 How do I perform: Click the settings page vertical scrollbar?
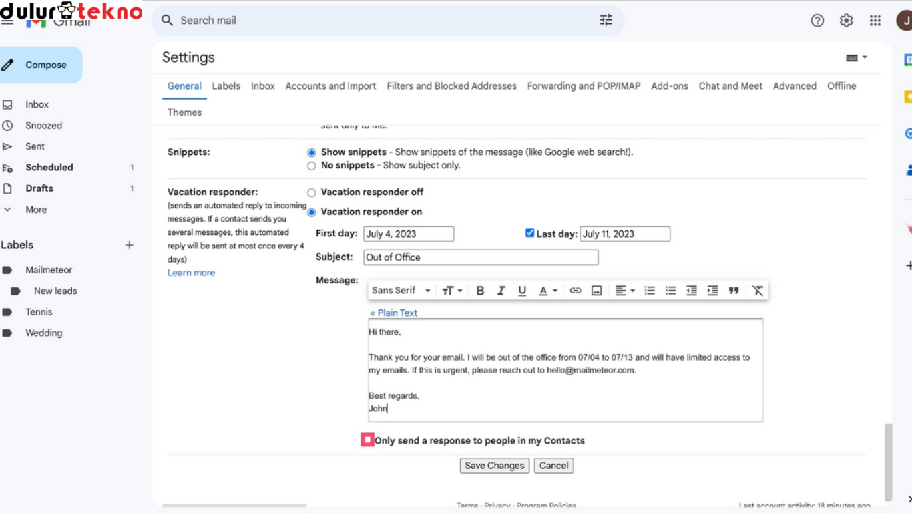point(888,461)
